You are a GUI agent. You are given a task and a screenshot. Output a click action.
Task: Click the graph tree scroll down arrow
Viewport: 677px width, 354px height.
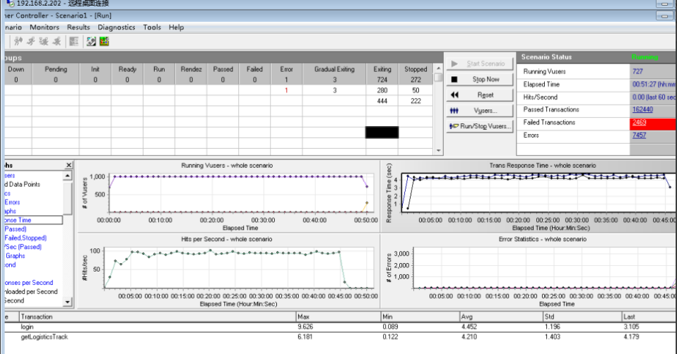tap(67, 303)
